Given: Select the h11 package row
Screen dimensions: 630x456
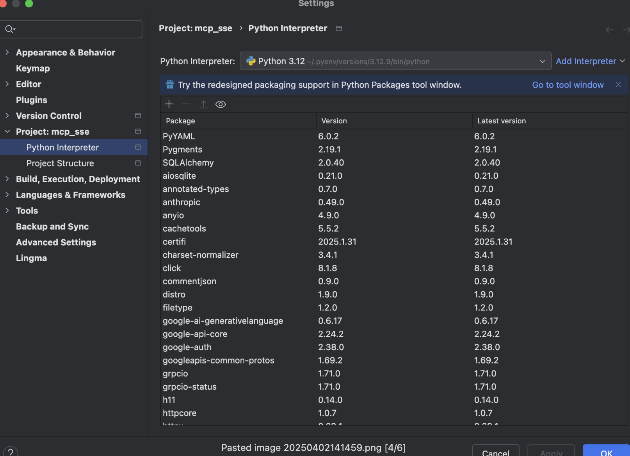Looking at the screenshot, I should (x=394, y=400).
